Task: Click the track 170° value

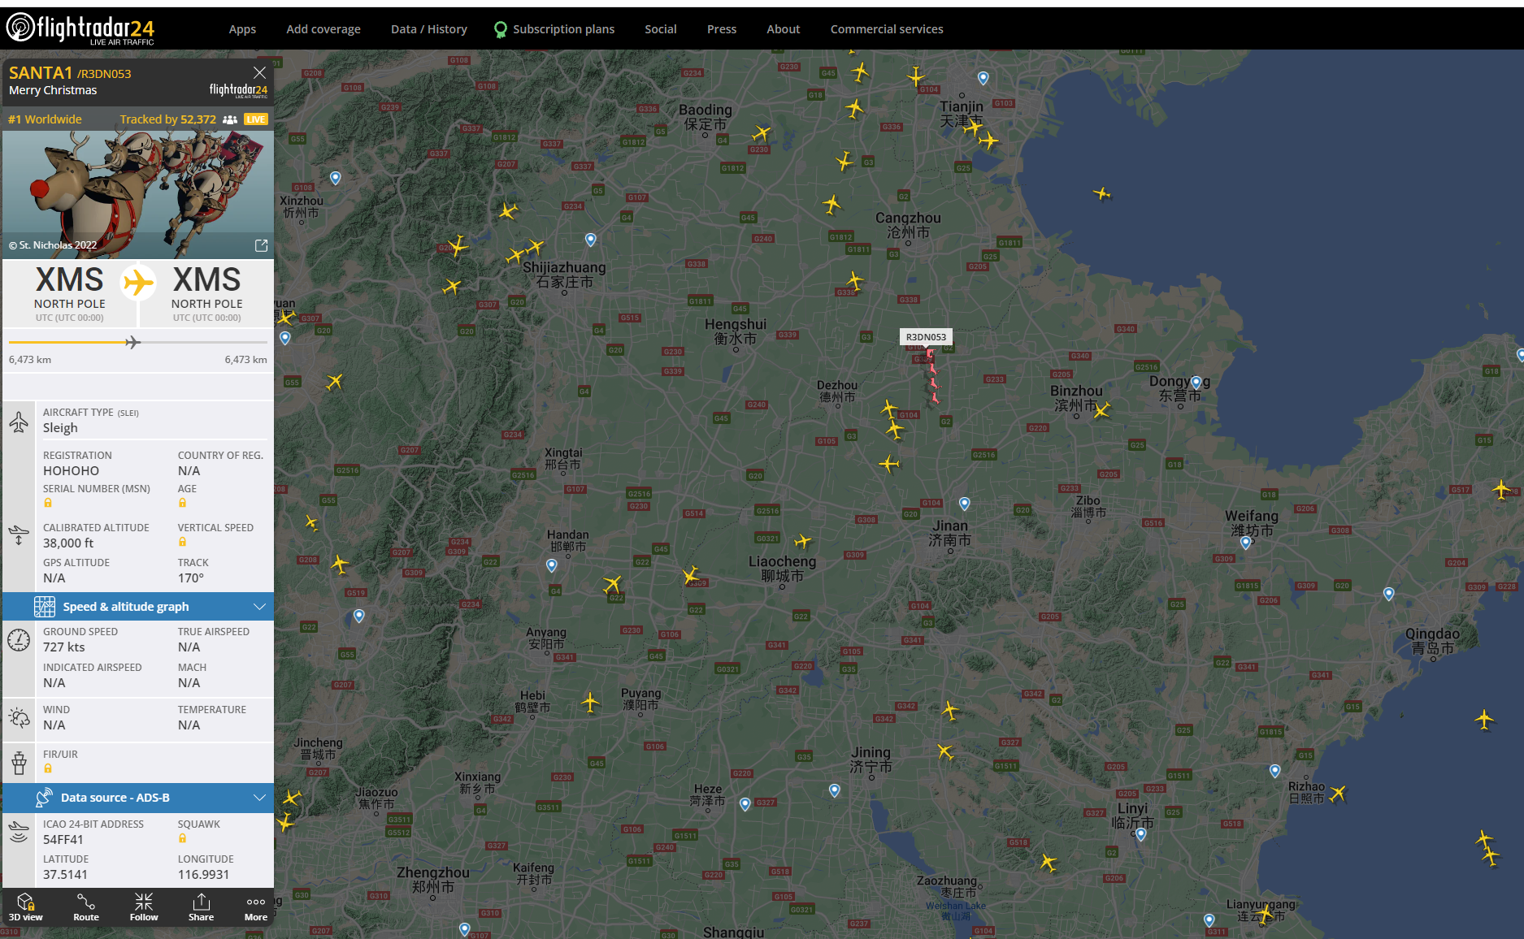Action: [x=191, y=578]
